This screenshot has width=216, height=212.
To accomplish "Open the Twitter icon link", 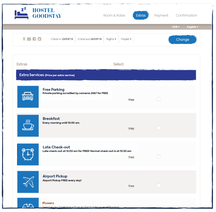I will (39, 39).
